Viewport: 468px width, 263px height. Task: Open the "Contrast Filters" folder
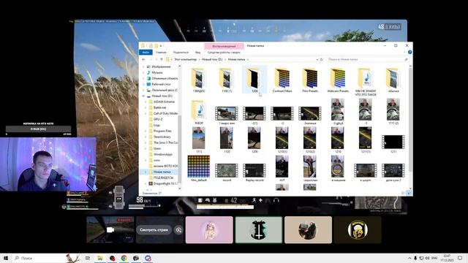[x=282, y=80]
